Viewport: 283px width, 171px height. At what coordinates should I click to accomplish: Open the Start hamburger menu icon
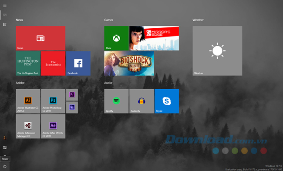(5, 6)
